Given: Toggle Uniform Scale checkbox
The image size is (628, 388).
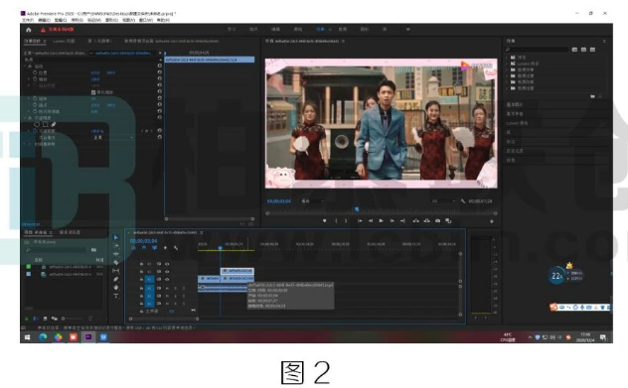Looking at the screenshot, I should 93,92.
